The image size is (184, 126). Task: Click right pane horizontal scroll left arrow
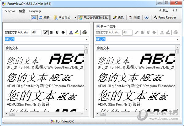pyautogui.click(x=98, y=113)
